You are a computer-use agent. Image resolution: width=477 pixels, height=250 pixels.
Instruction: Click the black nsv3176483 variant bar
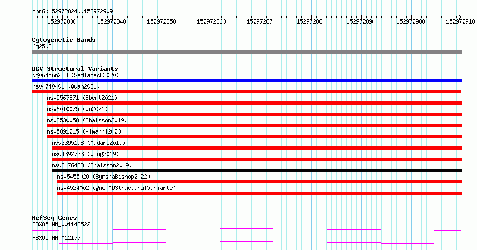coord(257,171)
